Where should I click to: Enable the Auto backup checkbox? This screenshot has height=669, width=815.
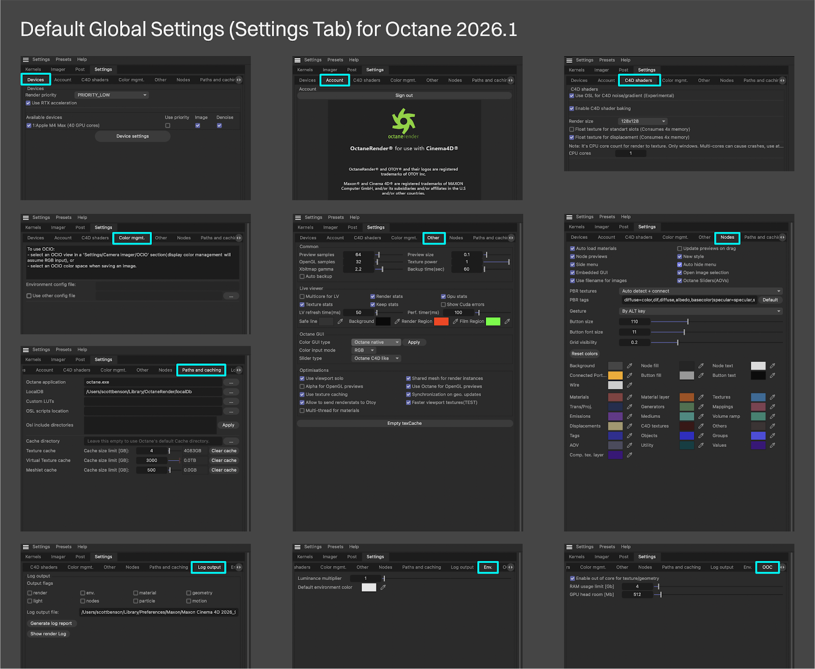coord(302,277)
